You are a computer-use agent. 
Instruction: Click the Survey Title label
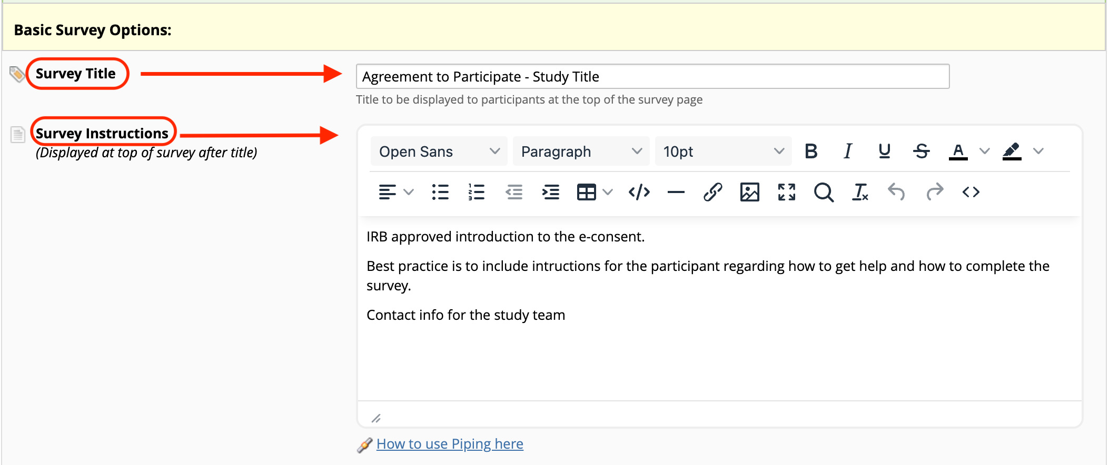75,74
